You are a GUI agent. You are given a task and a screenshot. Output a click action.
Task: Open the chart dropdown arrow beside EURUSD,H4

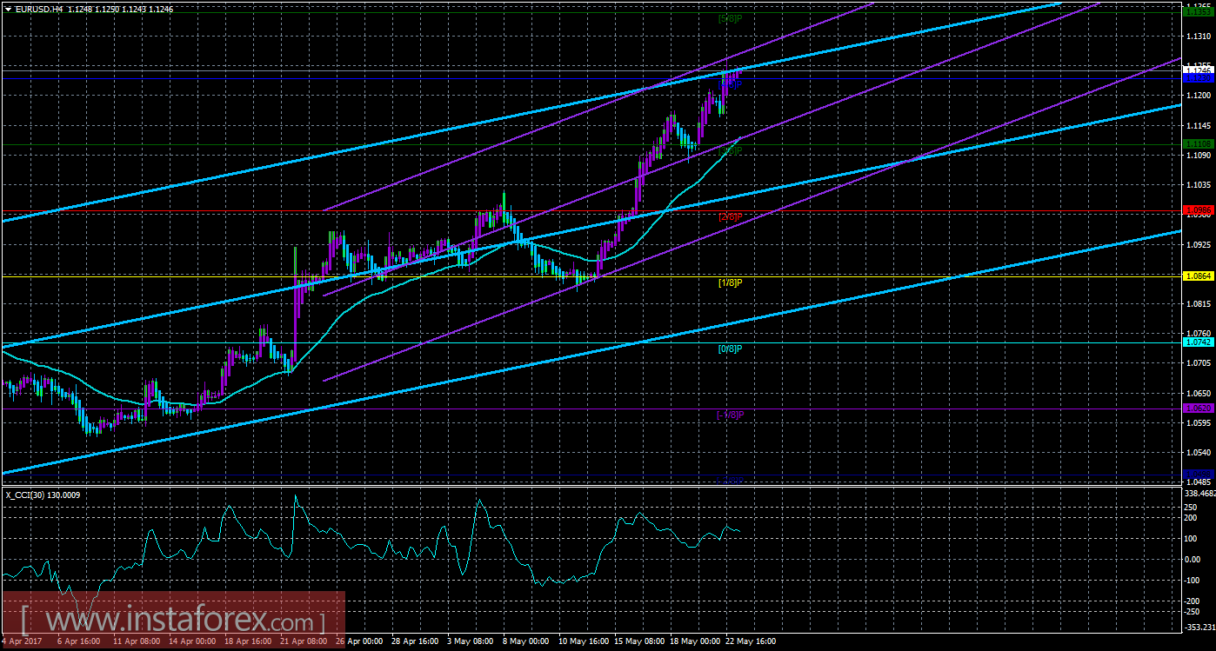pyautogui.click(x=8, y=8)
